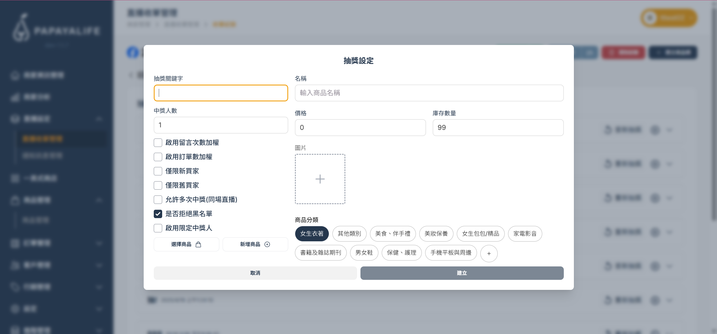Click 取消 to dismiss the dialog

[255, 273]
